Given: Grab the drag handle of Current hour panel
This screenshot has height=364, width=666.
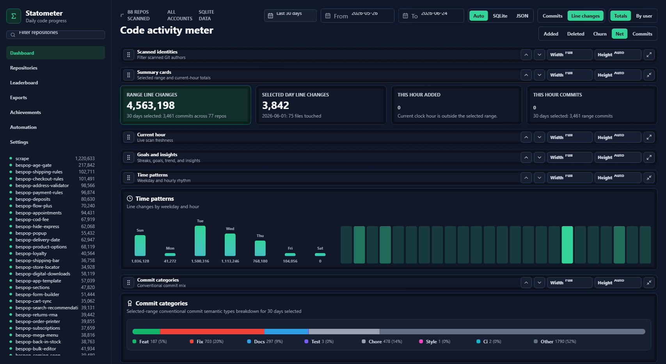Looking at the screenshot, I should [x=129, y=137].
